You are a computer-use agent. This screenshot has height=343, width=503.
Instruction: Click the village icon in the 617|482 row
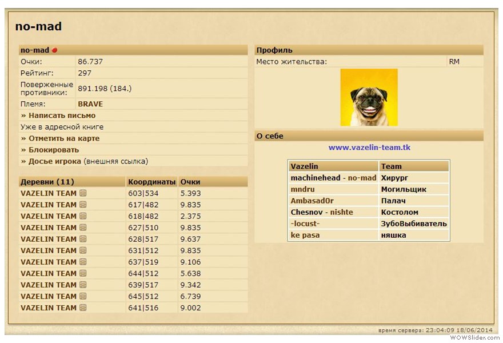pyautogui.click(x=83, y=205)
